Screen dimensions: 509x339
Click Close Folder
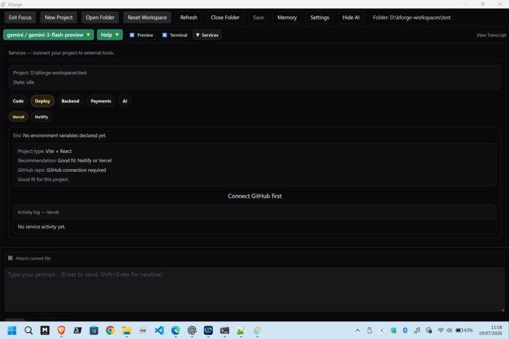225,18
